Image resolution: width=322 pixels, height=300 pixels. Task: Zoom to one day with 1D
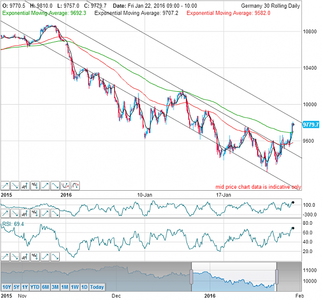(x=84, y=287)
